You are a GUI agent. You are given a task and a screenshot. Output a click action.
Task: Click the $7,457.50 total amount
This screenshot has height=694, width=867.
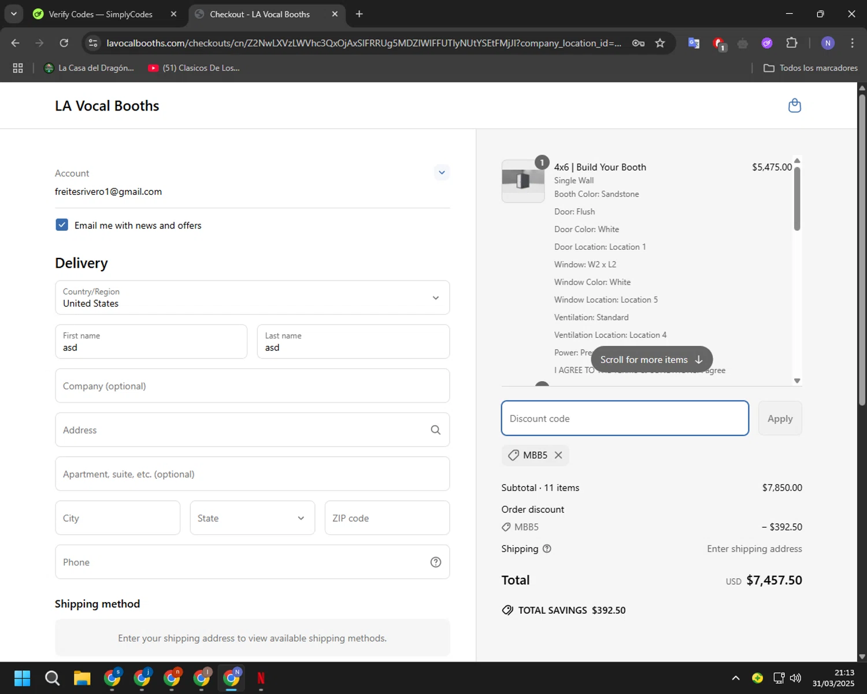(x=774, y=580)
